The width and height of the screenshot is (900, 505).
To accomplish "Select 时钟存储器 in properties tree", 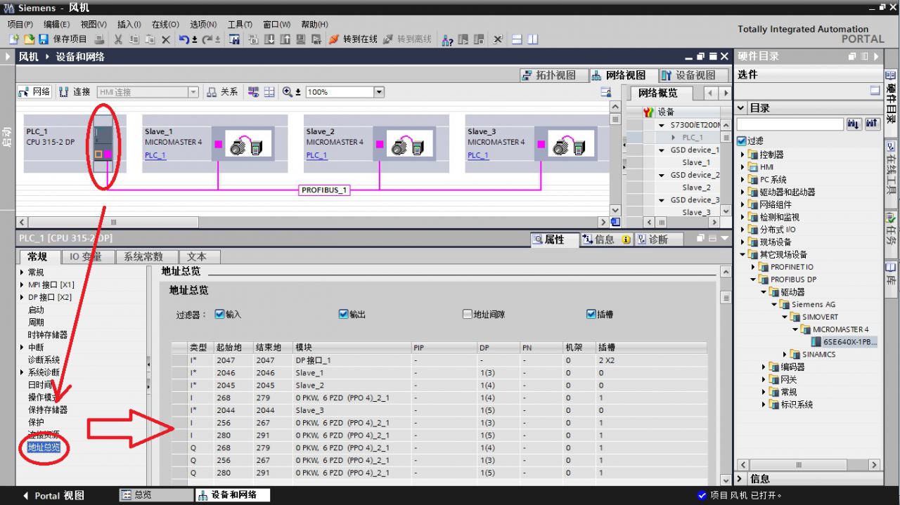I will tap(48, 335).
